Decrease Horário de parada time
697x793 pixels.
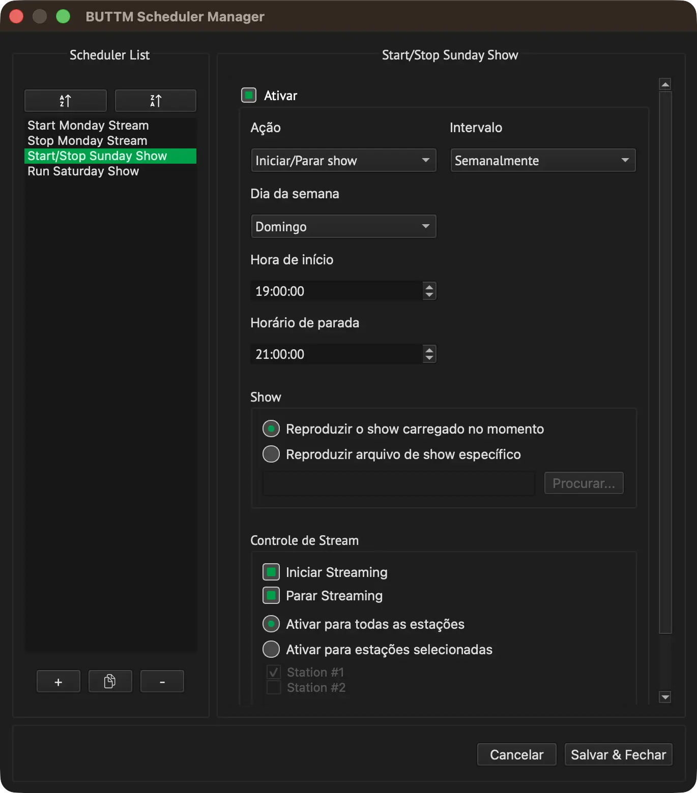[x=429, y=358]
